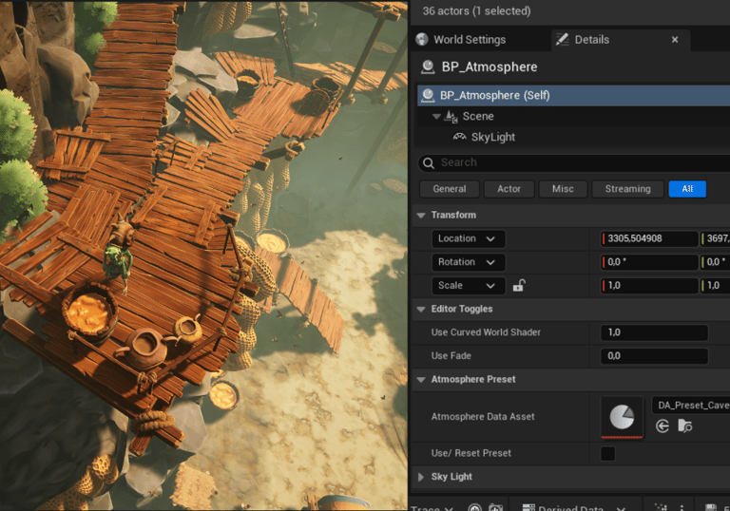Open the DA_Preset_Cave asset dropdown
Image resolution: width=730 pixels, height=511 pixels.
(x=691, y=406)
